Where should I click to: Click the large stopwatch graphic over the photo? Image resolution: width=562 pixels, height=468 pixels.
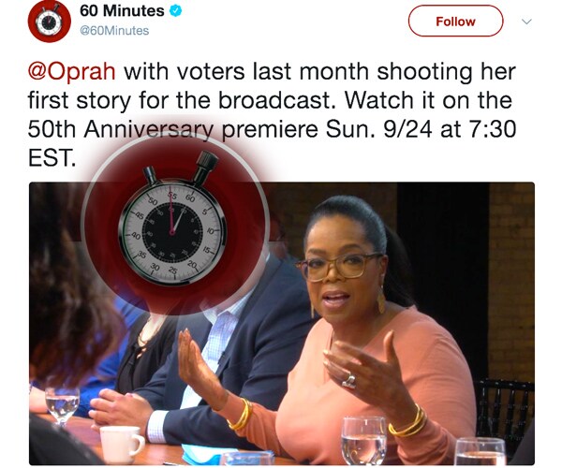[172, 219]
